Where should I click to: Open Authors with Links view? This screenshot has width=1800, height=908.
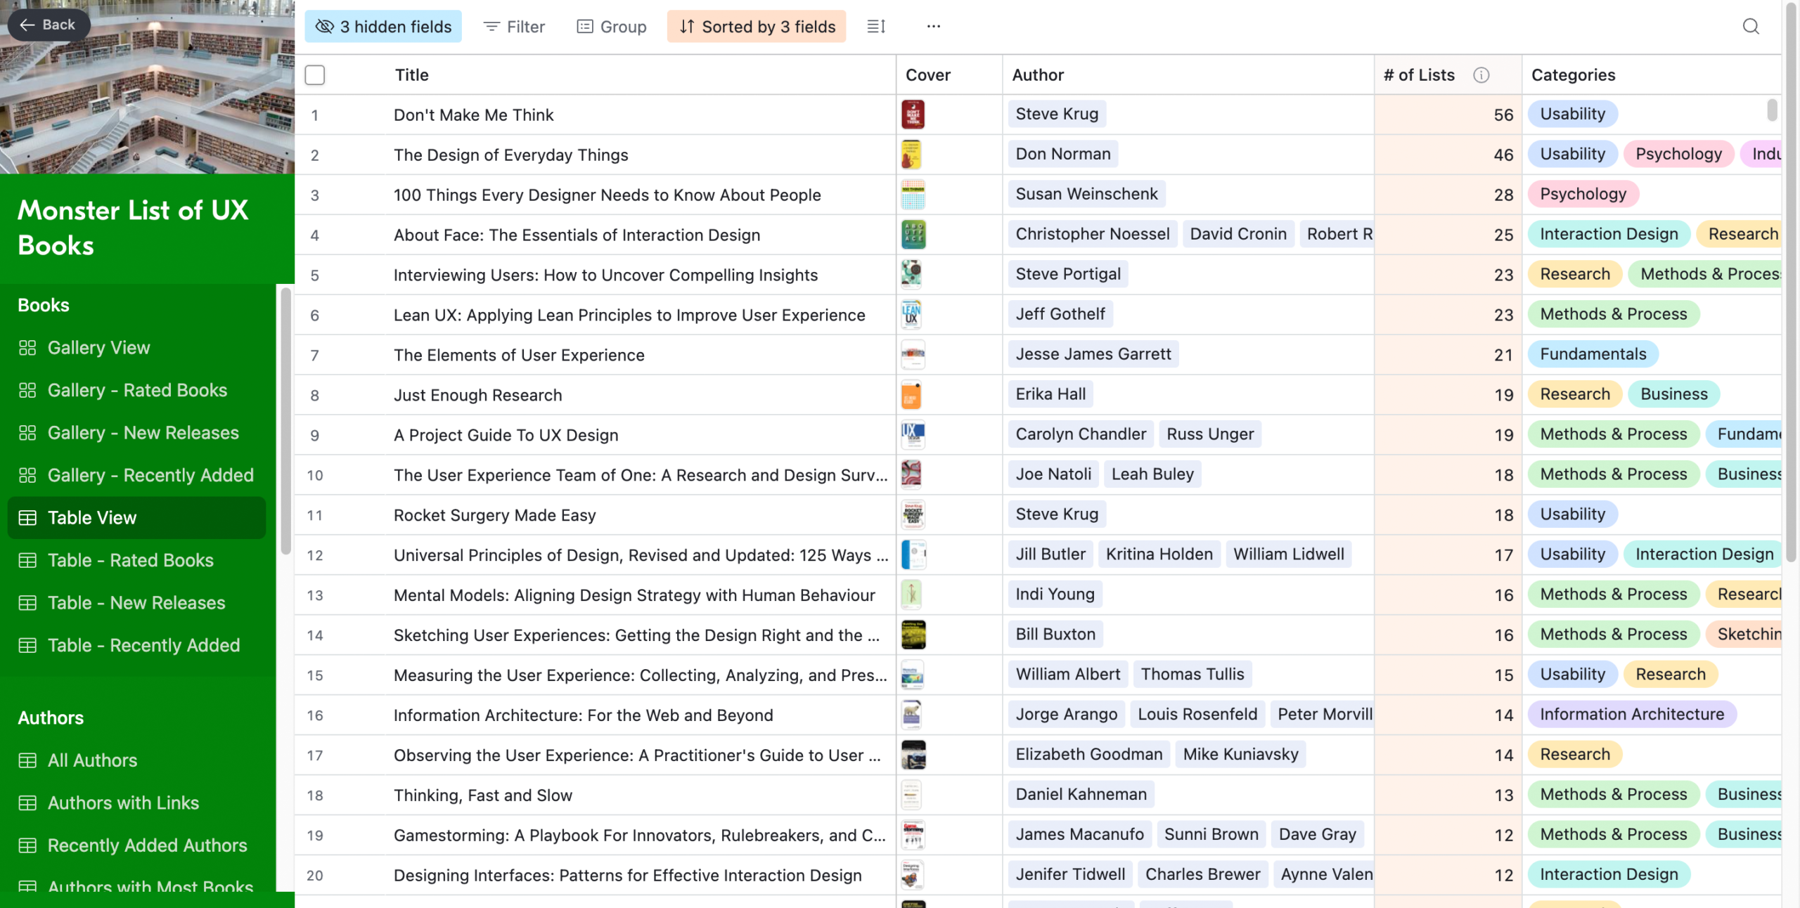(137, 803)
